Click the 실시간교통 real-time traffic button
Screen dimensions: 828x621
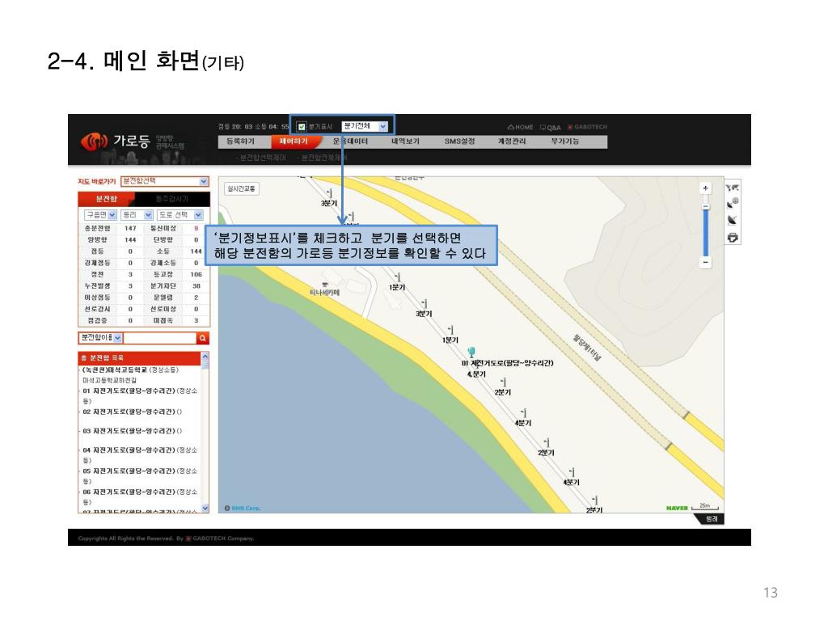242,188
